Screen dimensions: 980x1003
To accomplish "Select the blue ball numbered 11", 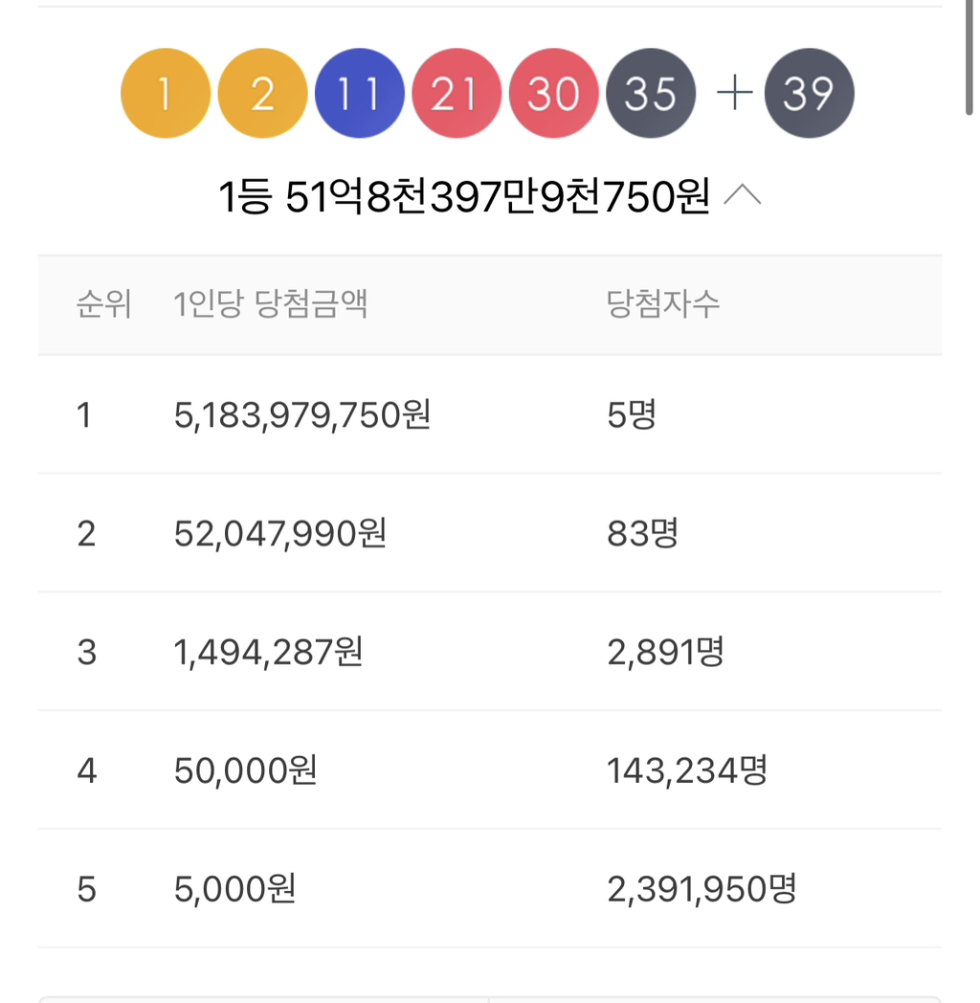I will click(359, 94).
